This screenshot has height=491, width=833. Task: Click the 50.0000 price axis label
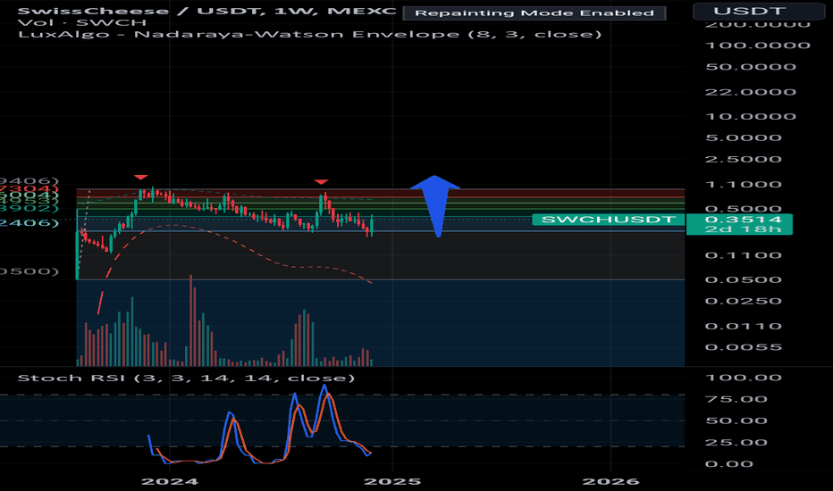pyautogui.click(x=750, y=67)
